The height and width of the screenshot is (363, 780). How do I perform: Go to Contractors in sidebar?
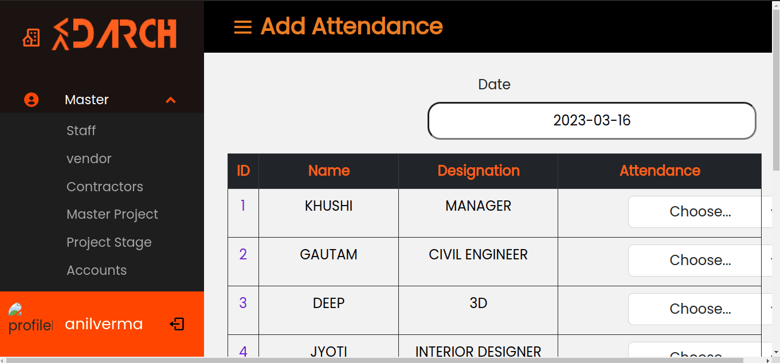click(x=105, y=187)
